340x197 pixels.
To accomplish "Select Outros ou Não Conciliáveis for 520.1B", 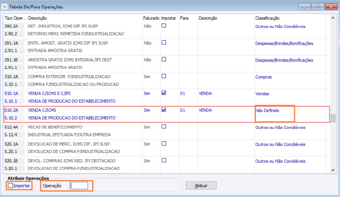I will (280, 161).
